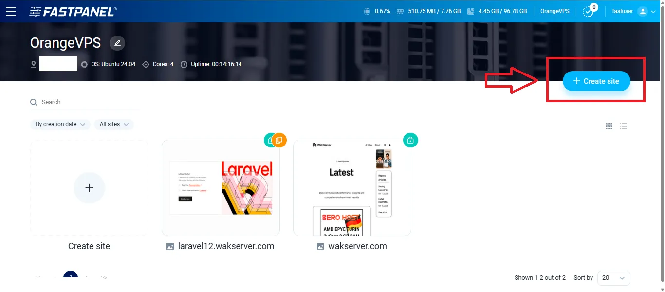
Task: Edit the OrangeVPS server name via pencil icon
Action: pyautogui.click(x=117, y=43)
